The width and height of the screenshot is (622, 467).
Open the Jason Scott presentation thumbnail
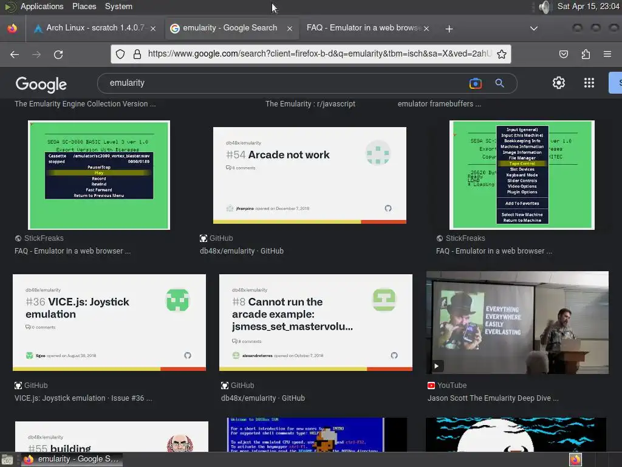coord(518,322)
